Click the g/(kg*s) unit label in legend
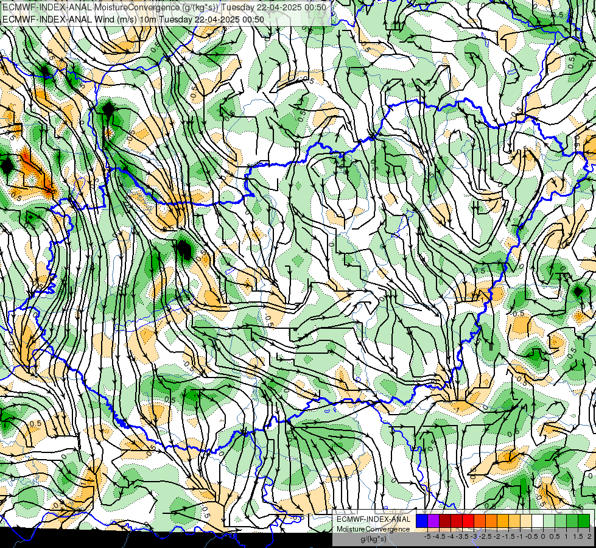The width and height of the screenshot is (596, 548). click(373, 539)
